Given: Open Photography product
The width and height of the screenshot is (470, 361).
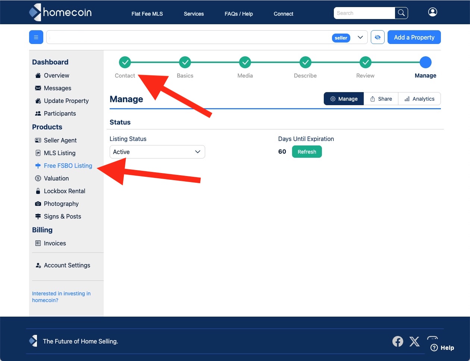Looking at the screenshot, I should pos(57,204).
